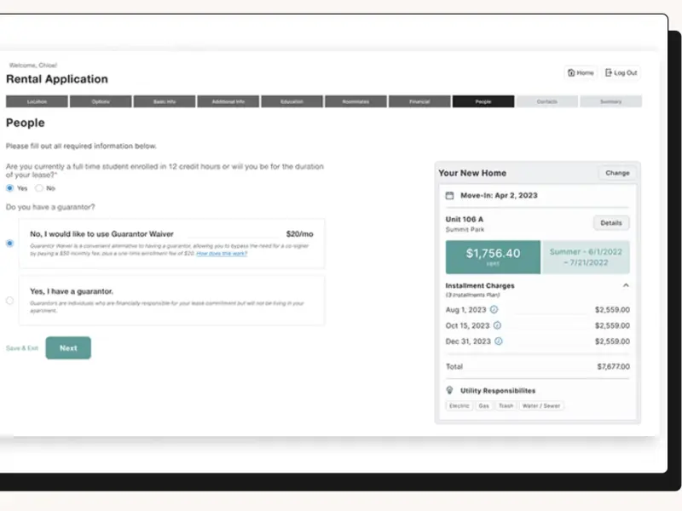This screenshot has width=682, height=511.
Task: Click the calendar icon beside Move-In date
Action: [x=449, y=195]
